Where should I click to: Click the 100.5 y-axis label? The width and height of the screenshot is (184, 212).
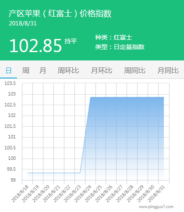pyautogui.click(x=10, y=148)
